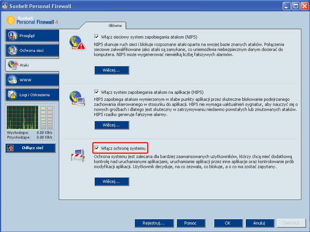Click Więcej button under system protection
Screen dimensions: 310x232
(x=112, y=181)
